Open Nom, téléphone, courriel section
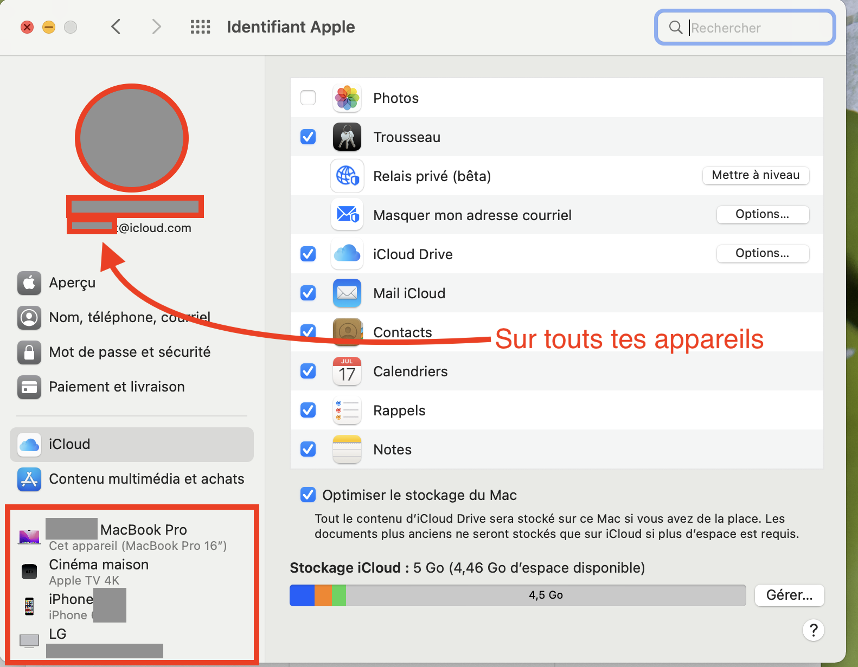 click(114, 318)
